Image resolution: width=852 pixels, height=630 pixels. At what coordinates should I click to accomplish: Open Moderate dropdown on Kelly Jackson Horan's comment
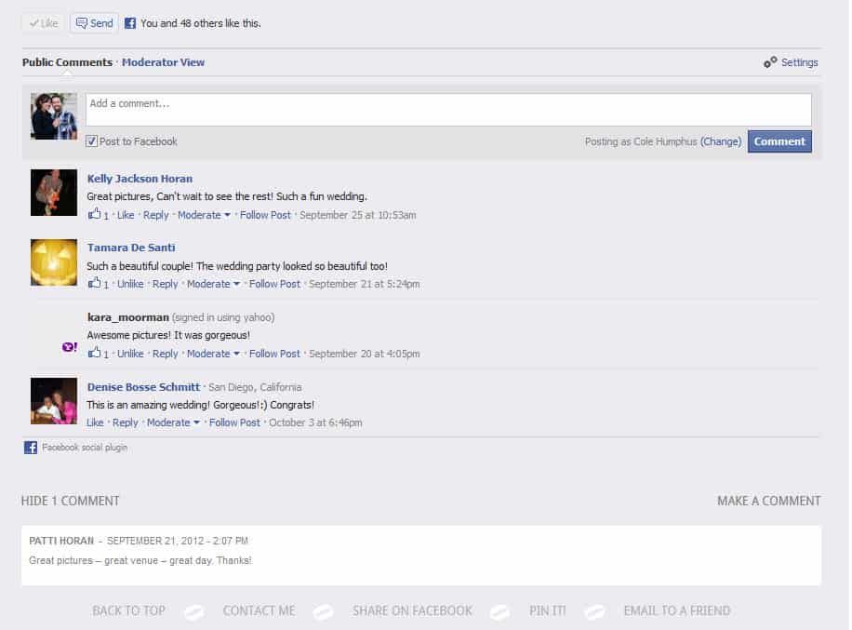click(x=205, y=215)
